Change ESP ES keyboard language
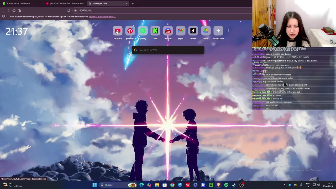 (308, 185)
